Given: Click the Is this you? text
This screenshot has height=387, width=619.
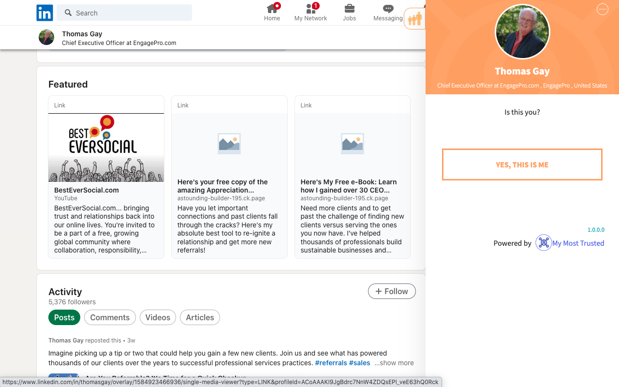Looking at the screenshot, I should 522,112.
